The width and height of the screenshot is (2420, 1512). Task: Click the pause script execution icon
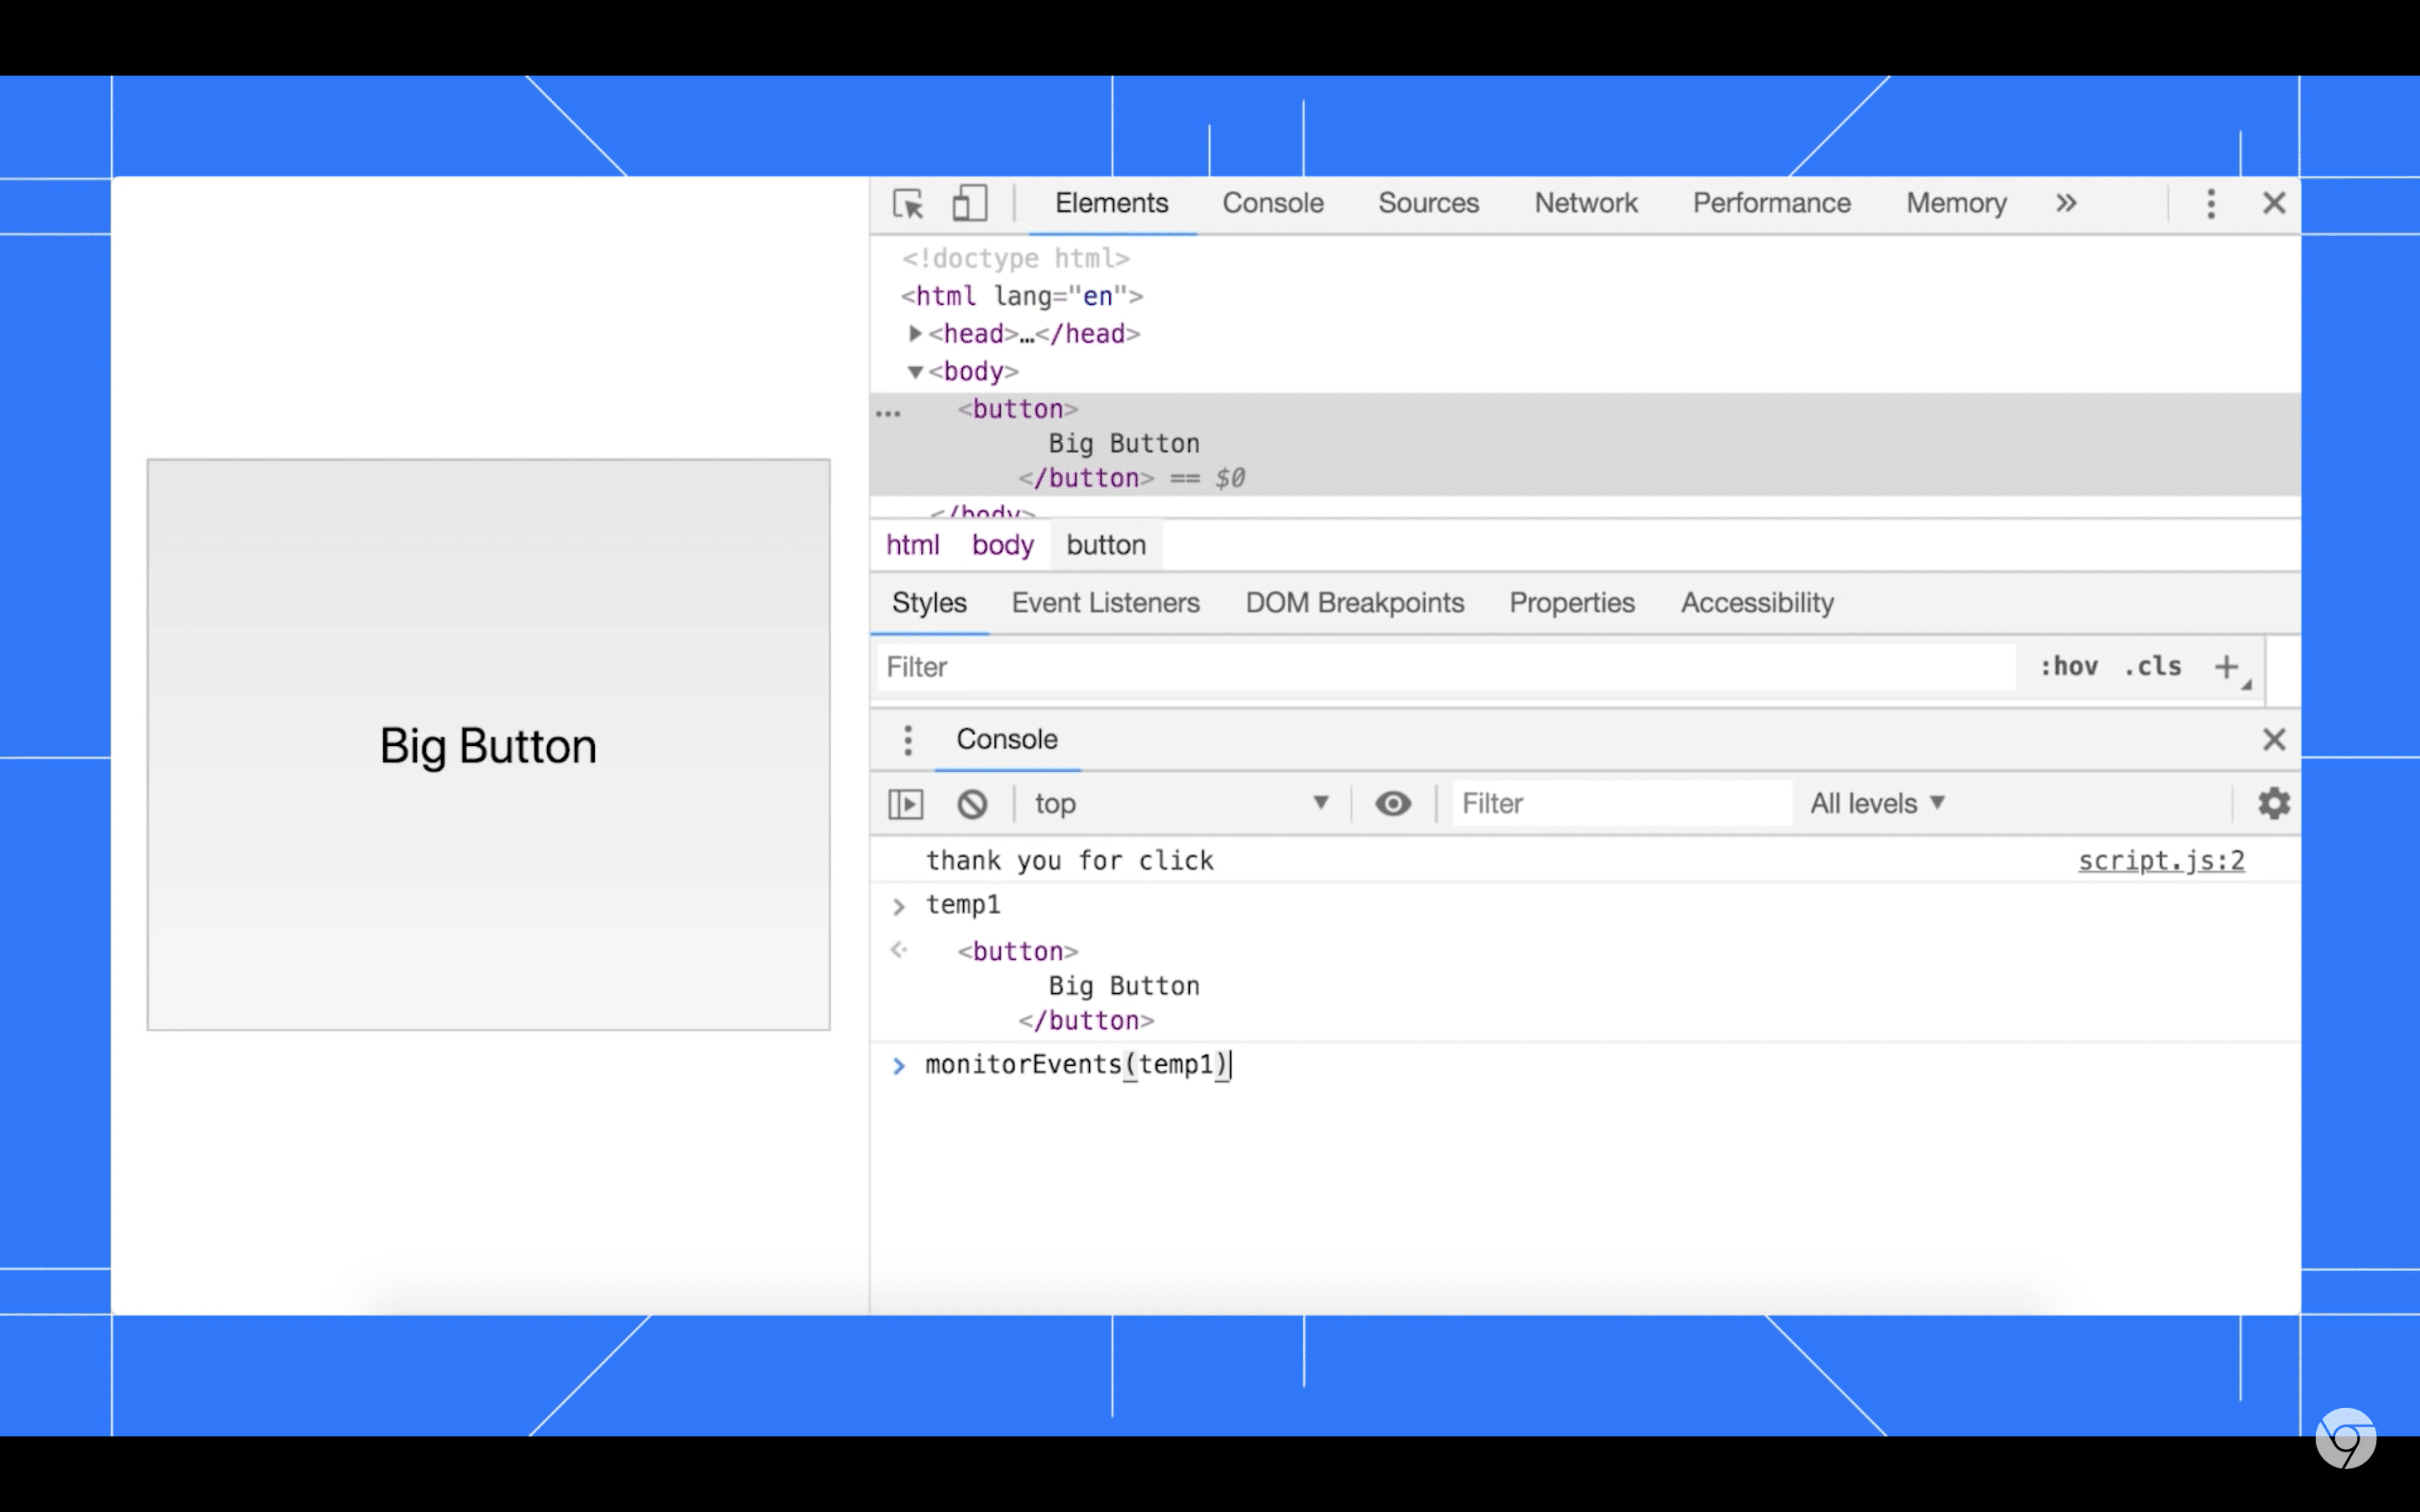(906, 803)
